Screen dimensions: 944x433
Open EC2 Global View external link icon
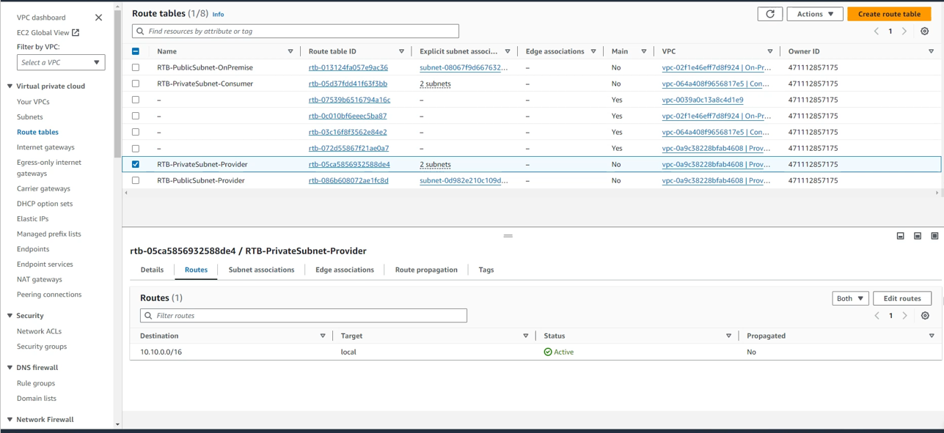[x=76, y=32]
